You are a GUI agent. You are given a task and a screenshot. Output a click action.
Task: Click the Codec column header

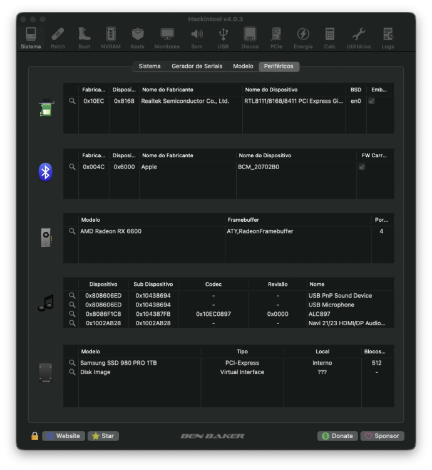[213, 284]
